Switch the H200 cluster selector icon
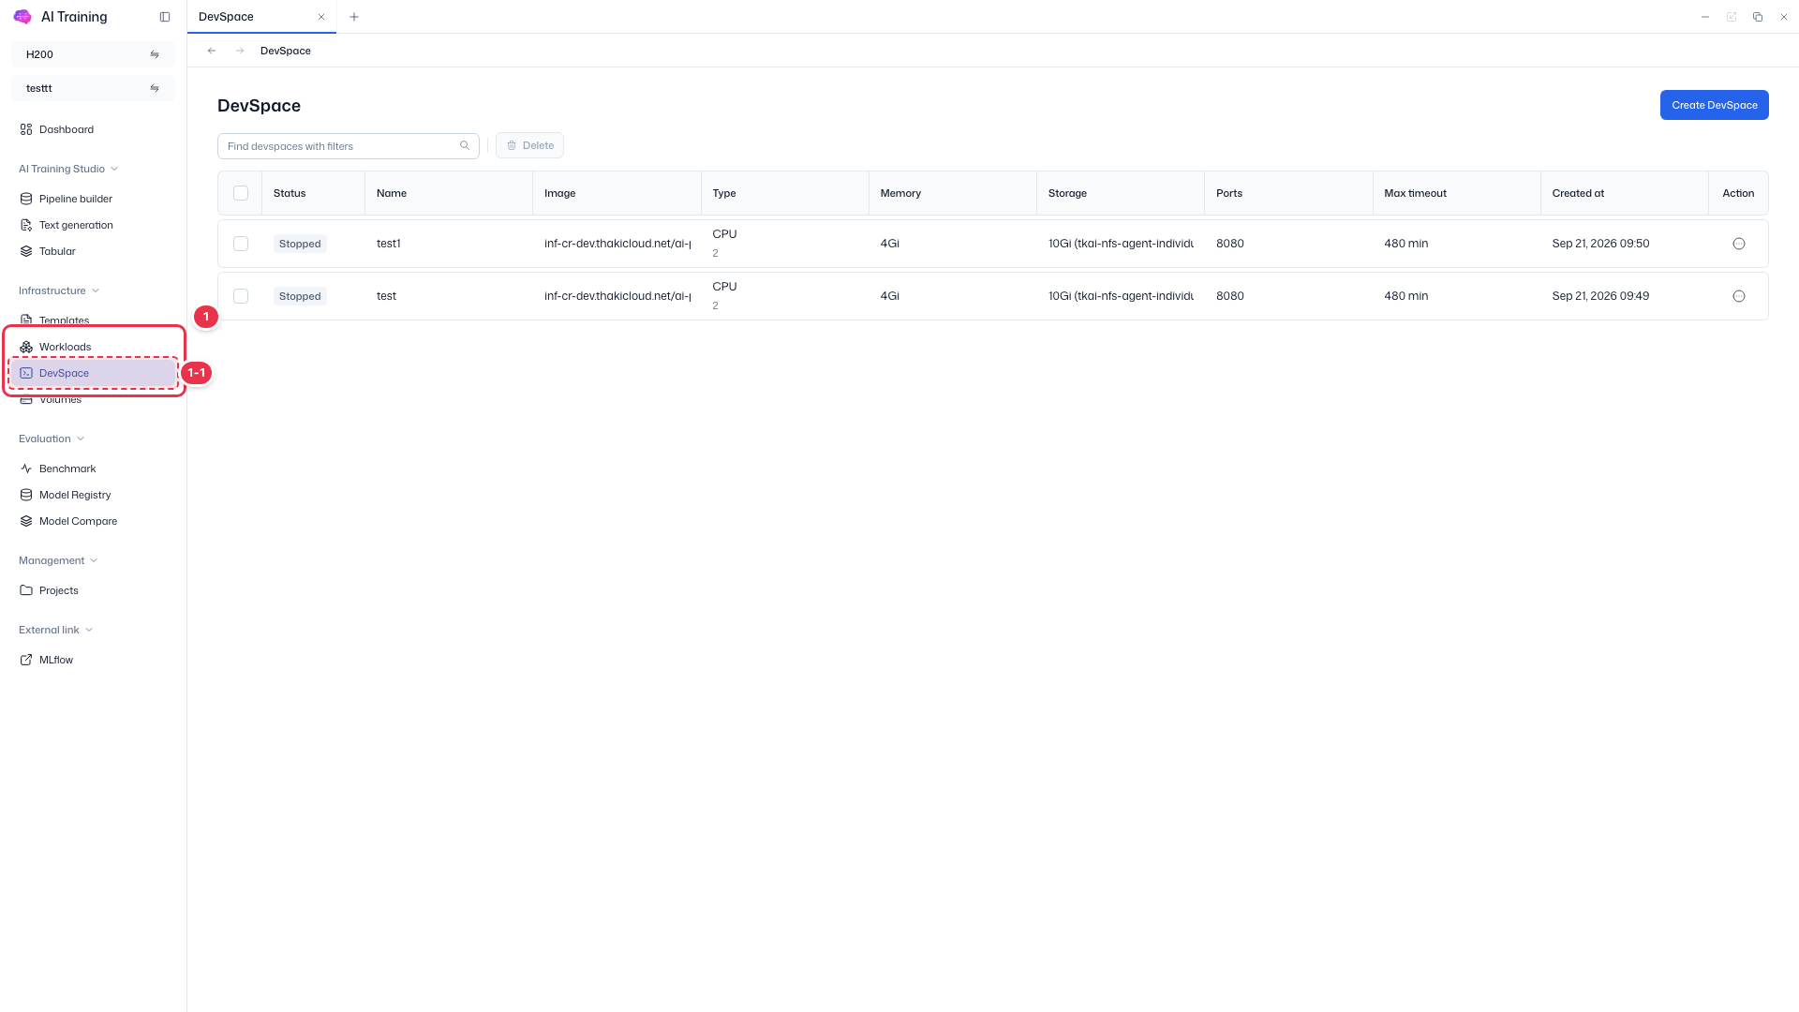Screen dimensions: 1799x1012 (155, 54)
